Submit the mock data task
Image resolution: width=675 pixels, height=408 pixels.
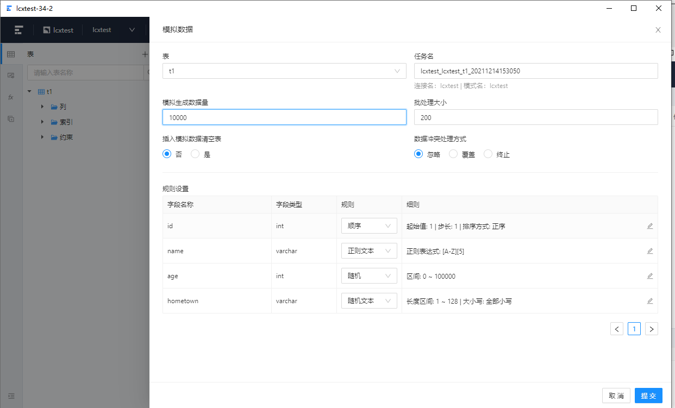(648, 396)
